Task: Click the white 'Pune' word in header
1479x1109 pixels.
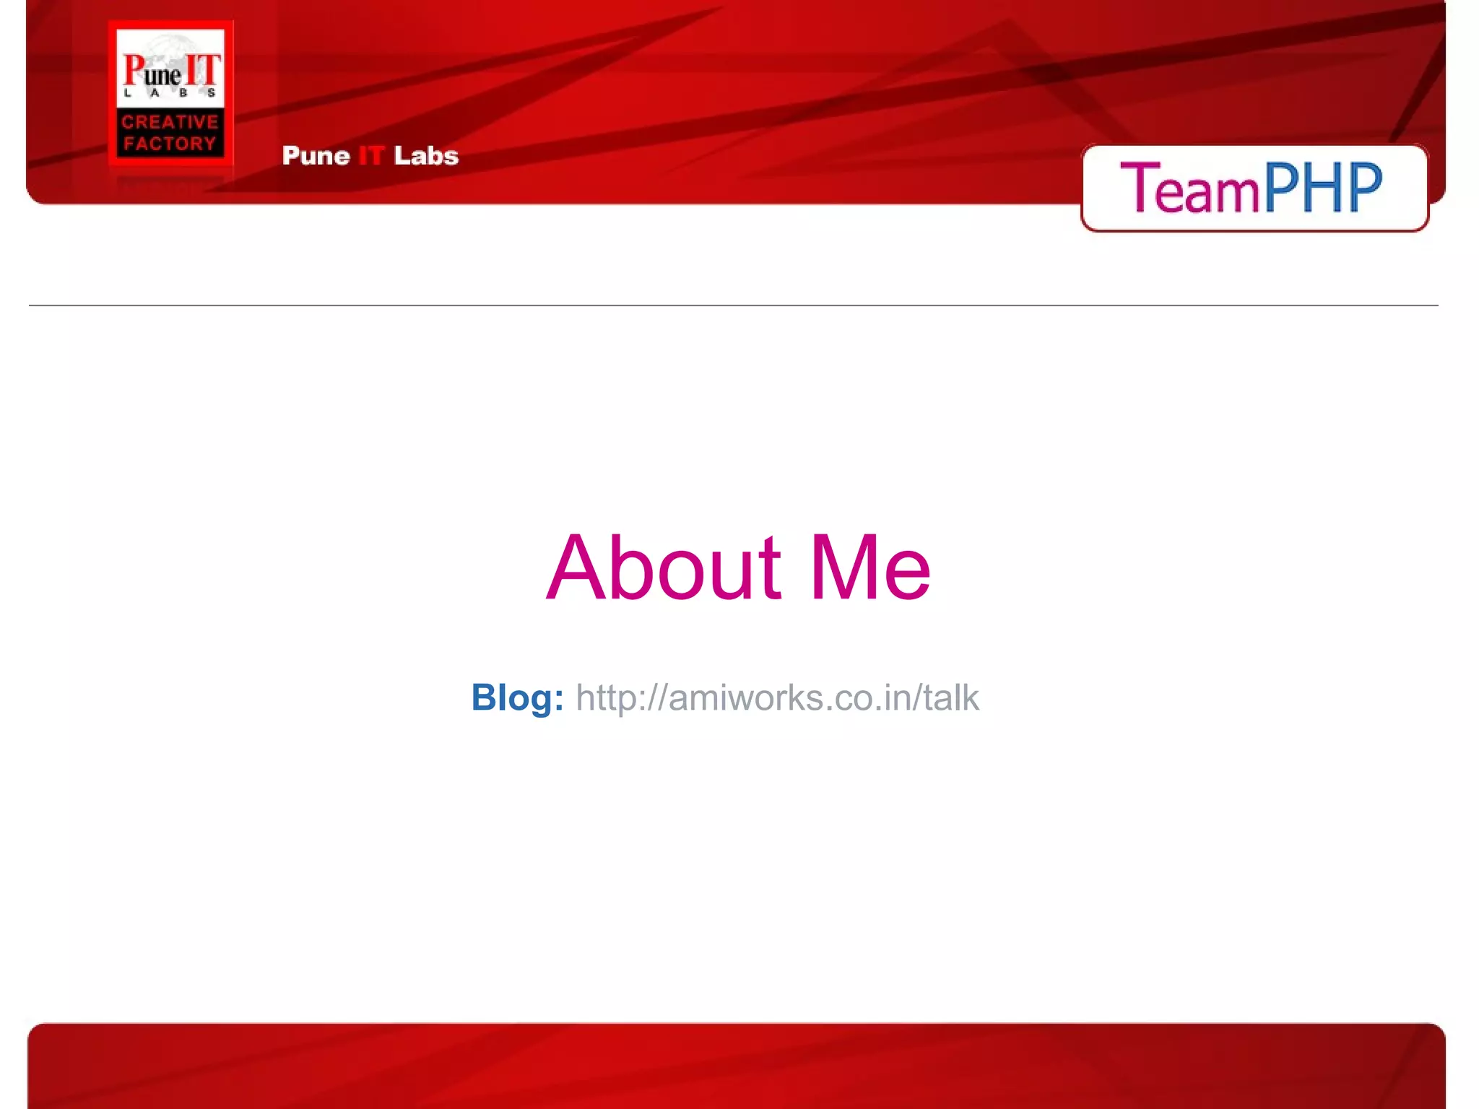Action: click(x=316, y=156)
